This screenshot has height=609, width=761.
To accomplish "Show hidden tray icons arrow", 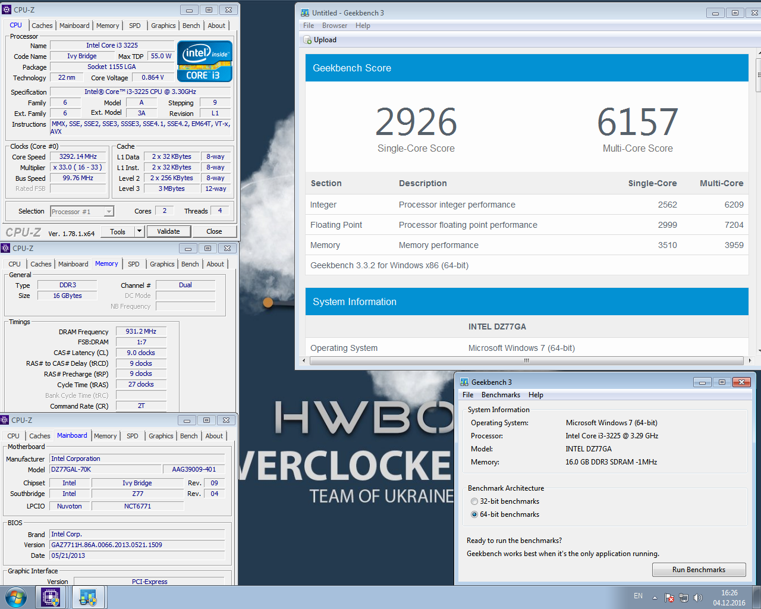I will (655, 597).
